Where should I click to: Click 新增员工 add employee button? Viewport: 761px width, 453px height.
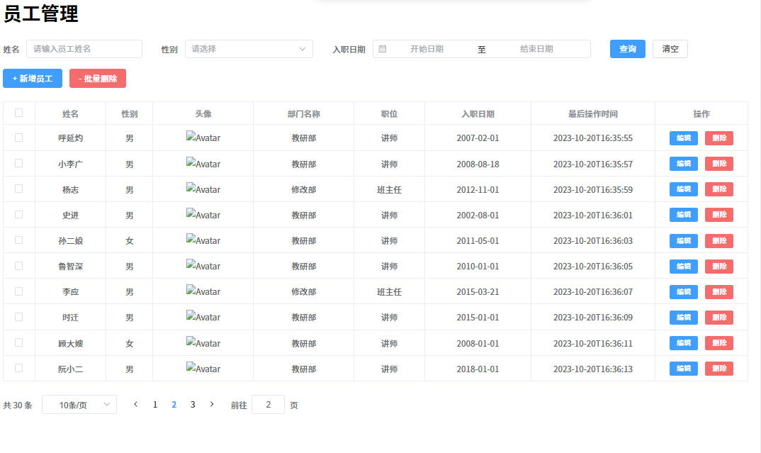click(33, 78)
